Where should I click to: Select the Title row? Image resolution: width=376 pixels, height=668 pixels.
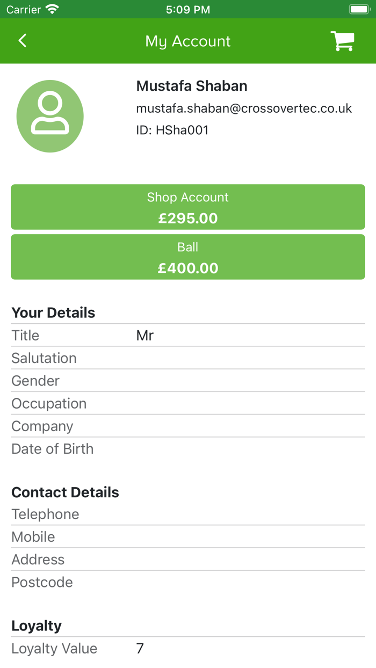coord(188,336)
